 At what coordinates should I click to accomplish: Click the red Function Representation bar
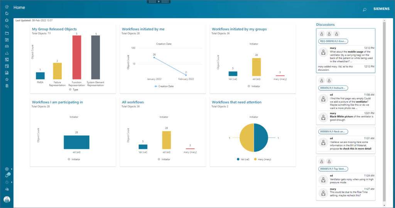click(x=77, y=58)
